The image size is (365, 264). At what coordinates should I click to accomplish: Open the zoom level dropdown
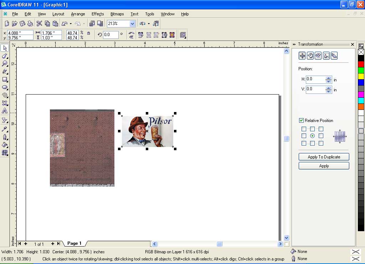coord(132,24)
